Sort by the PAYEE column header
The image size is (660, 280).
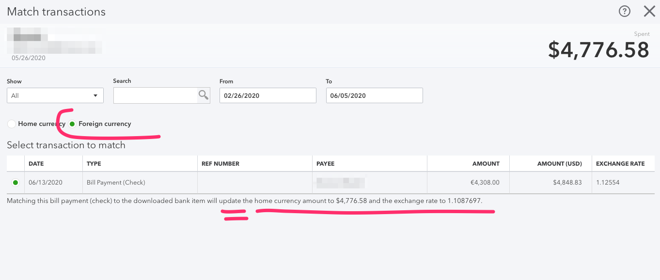(x=326, y=163)
